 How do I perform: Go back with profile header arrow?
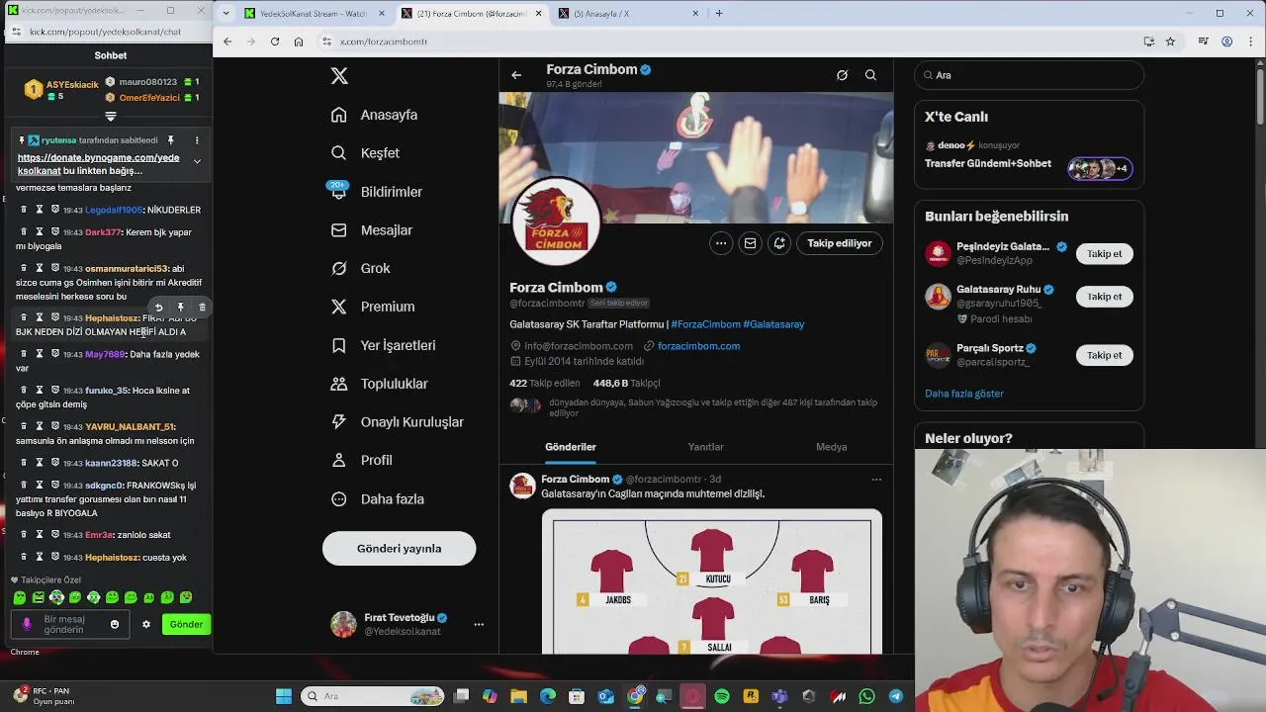point(516,75)
